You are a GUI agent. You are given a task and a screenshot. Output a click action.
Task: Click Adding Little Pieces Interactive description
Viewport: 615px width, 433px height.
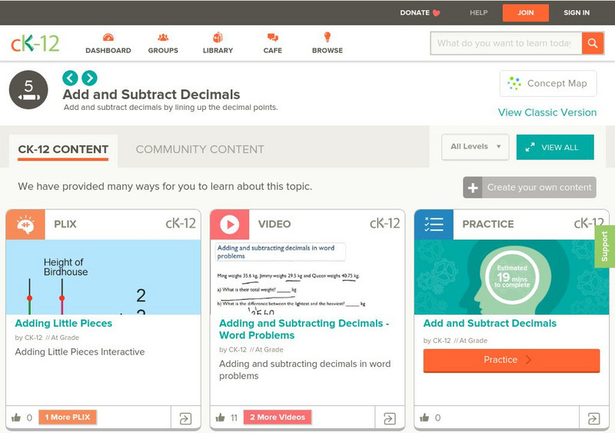80,352
